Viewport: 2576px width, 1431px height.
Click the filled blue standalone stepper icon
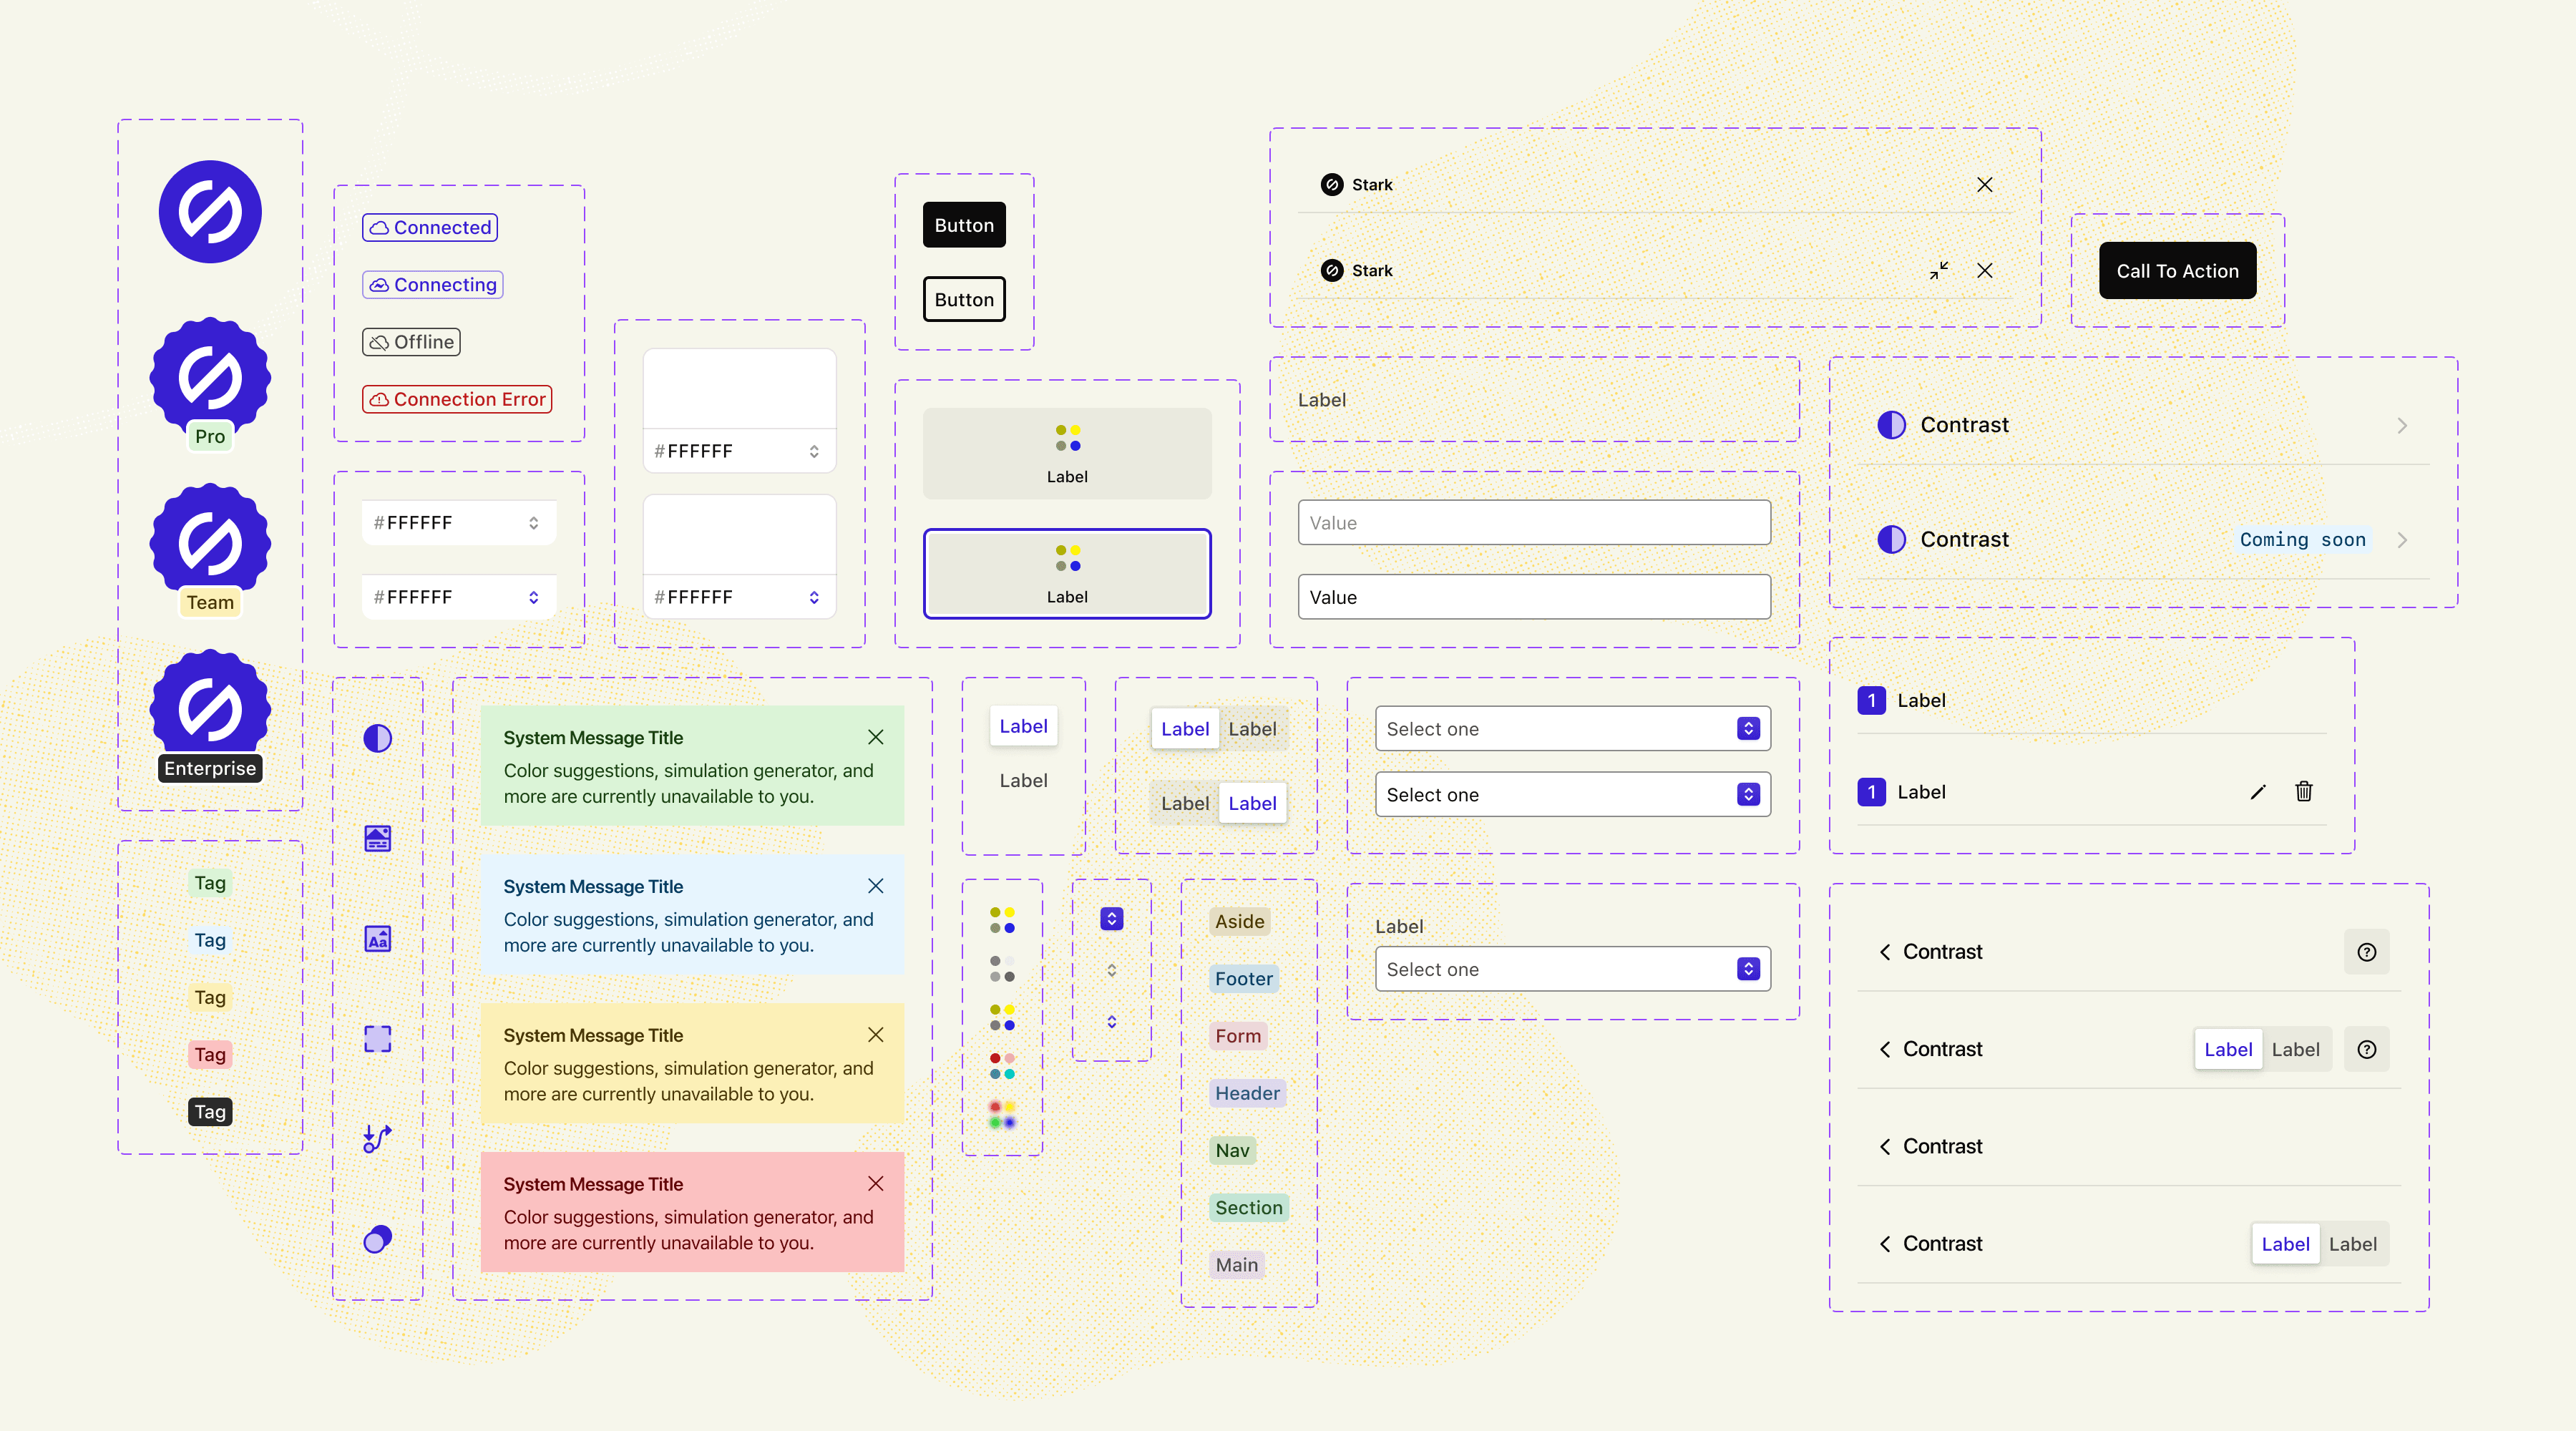pyautogui.click(x=1111, y=919)
